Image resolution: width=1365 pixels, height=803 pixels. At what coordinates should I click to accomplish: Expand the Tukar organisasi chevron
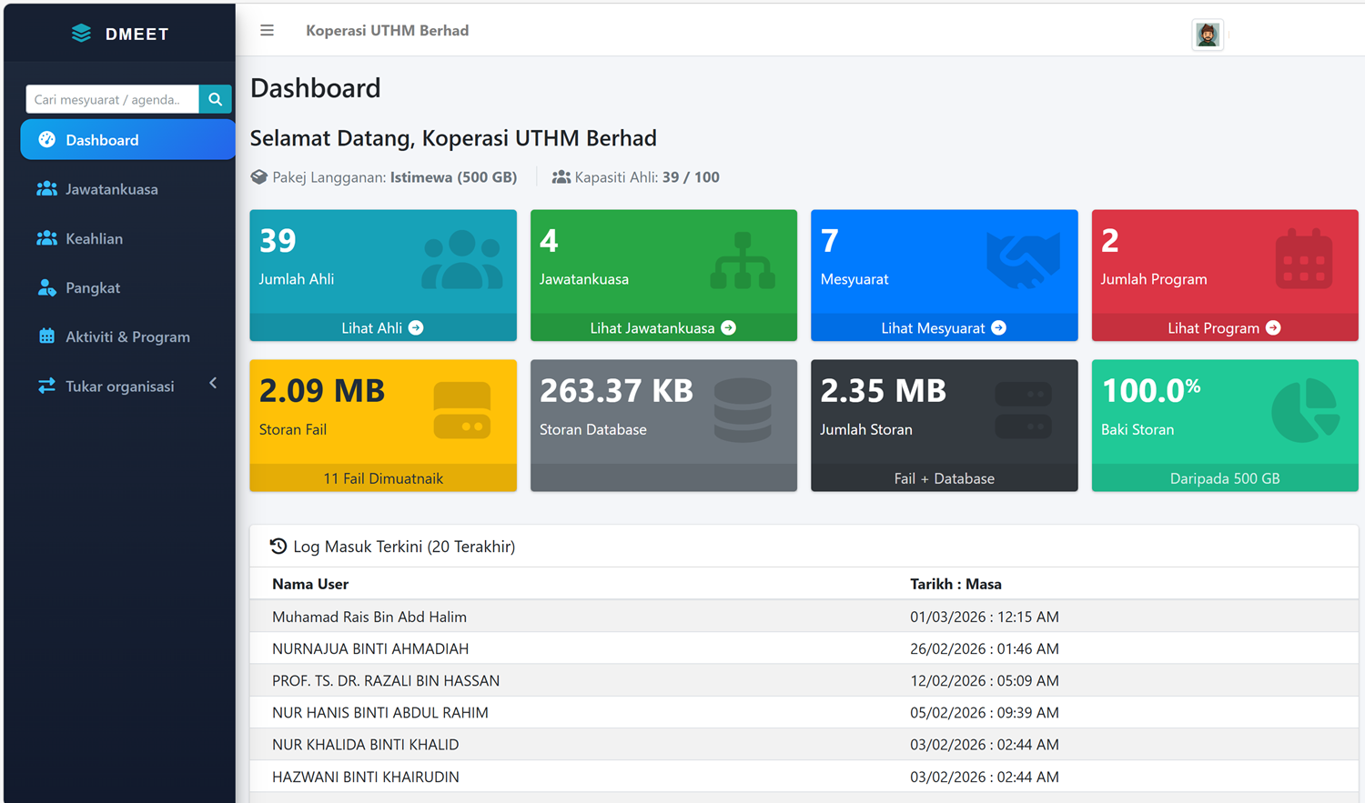213,384
